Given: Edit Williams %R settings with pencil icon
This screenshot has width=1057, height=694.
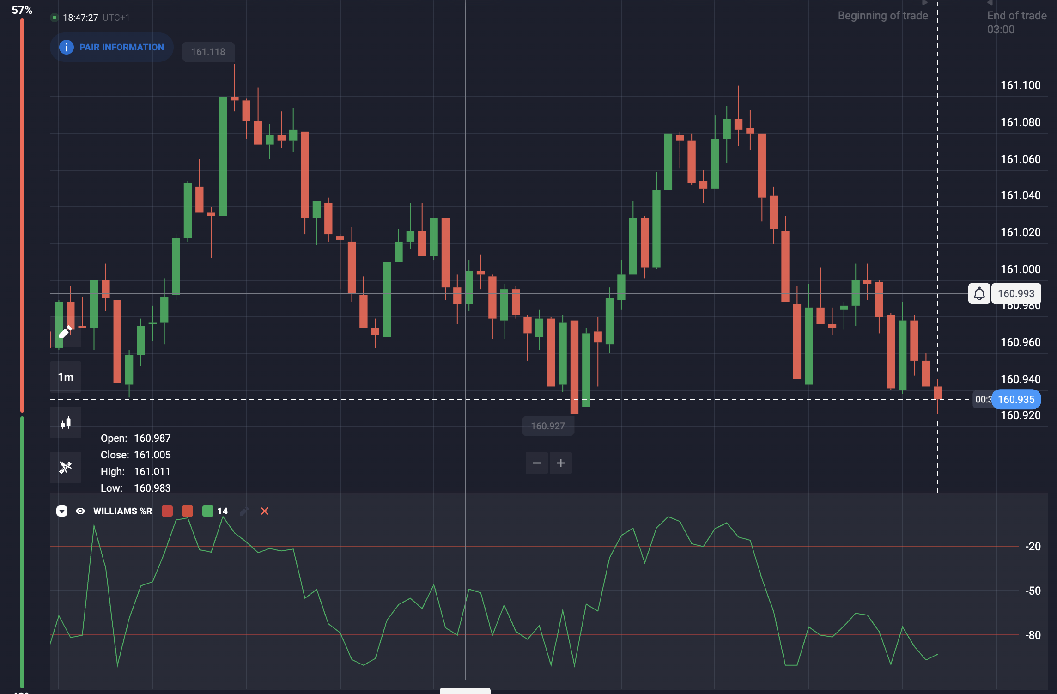Looking at the screenshot, I should (x=244, y=511).
